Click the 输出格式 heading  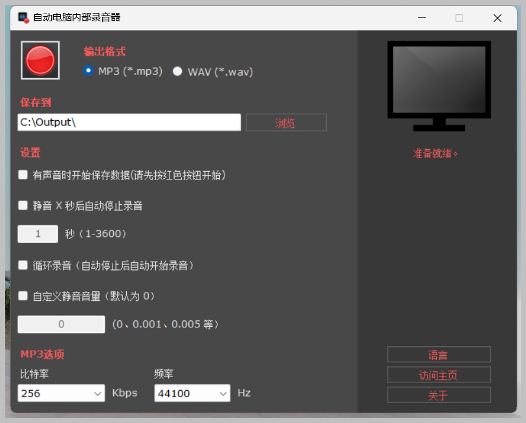pos(105,51)
